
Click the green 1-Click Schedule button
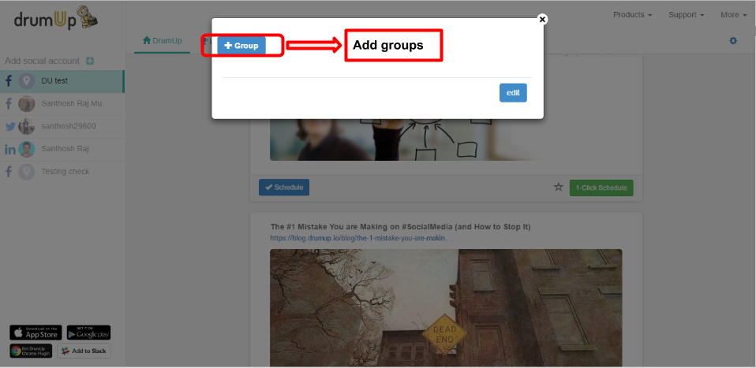[x=601, y=188]
